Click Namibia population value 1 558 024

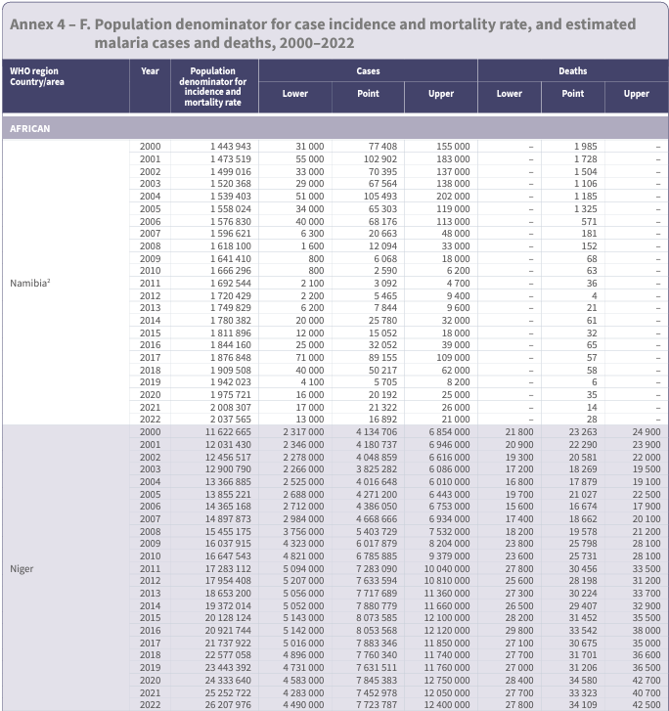pyautogui.click(x=231, y=209)
